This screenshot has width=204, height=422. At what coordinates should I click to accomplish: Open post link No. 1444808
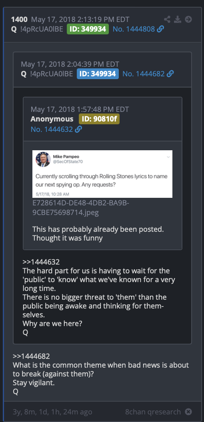click(x=134, y=29)
